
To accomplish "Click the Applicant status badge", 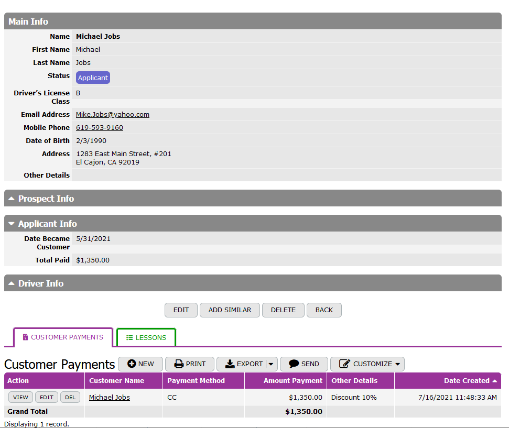I will tap(93, 78).
